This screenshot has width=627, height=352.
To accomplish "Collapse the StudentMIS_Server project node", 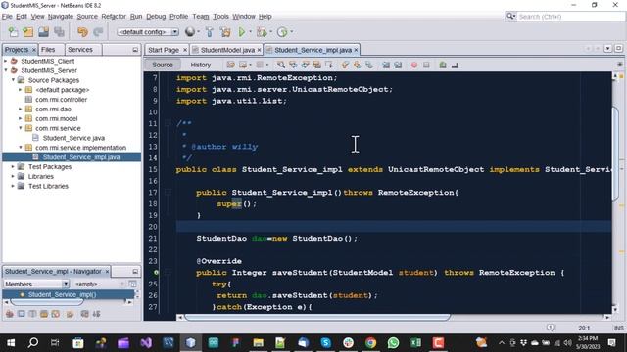I will (x=6, y=70).
